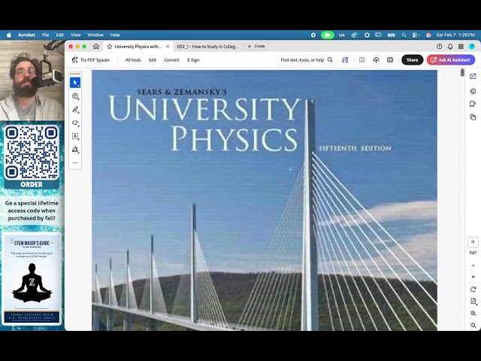This screenshot has height=361, width=481.
Task: Open the File menu
Action: coord(45,35)
